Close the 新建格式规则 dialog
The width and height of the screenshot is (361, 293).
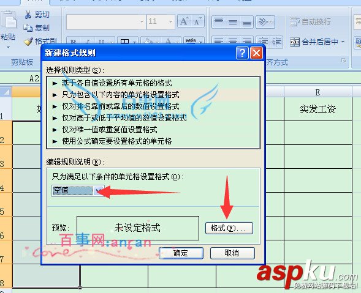(x=256, y=53)
